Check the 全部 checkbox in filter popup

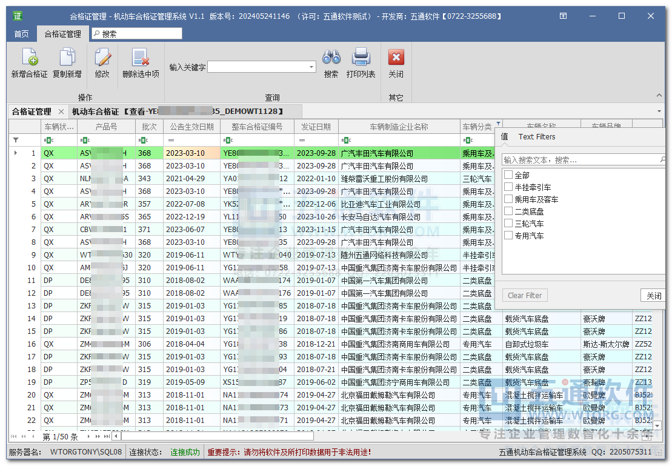click(x=508, y=175)
